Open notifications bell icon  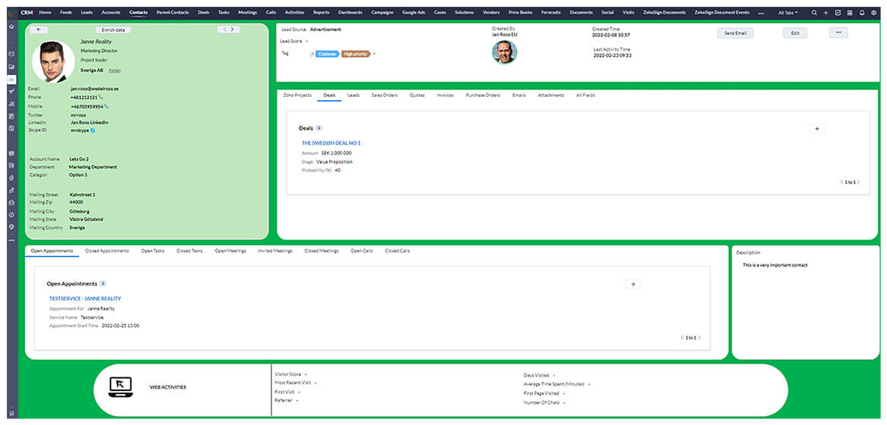(862, 12)
